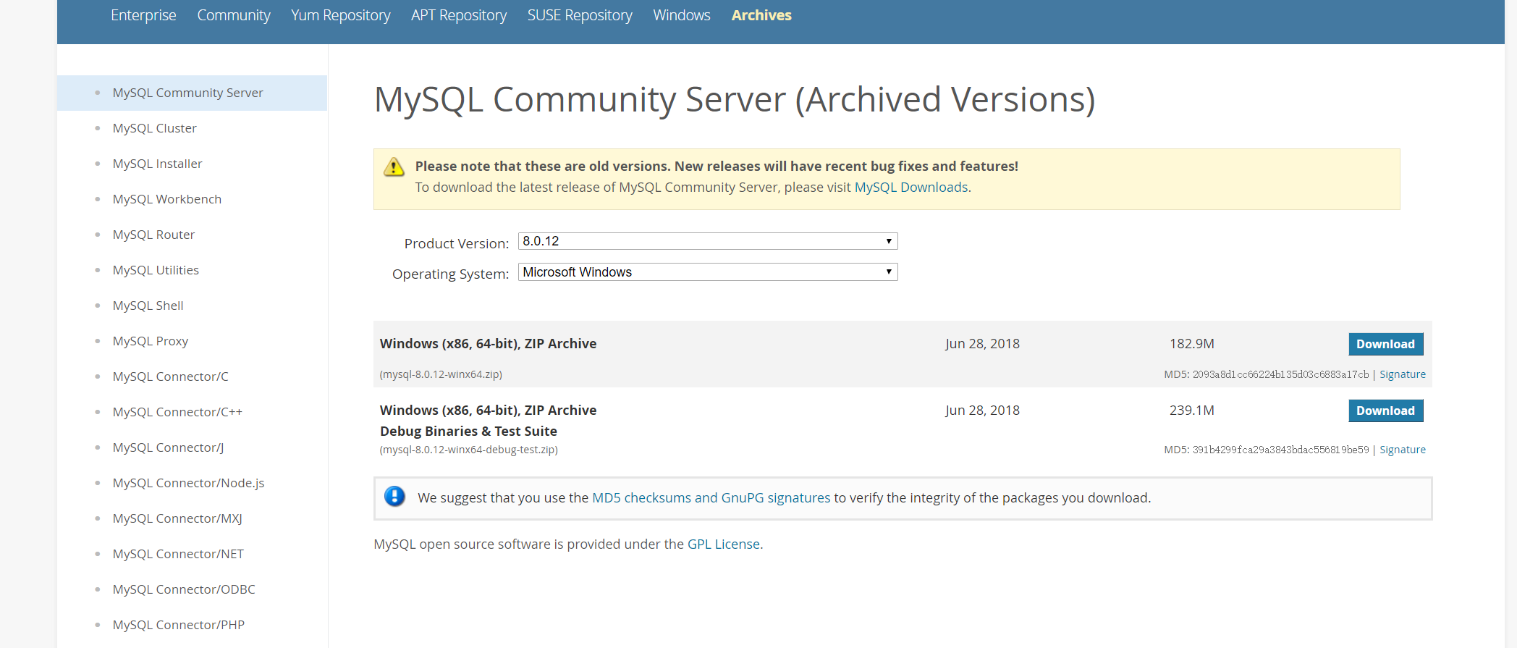
Task: Select MySQL Community Server in sidebar
Action: (x=192, y=93)
